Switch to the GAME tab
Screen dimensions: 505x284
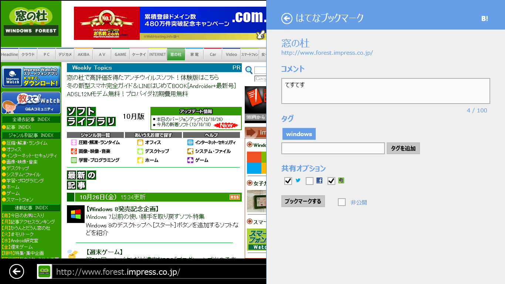point(120,54)
